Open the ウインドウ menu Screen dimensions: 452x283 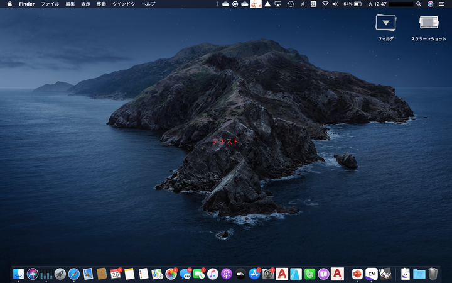(124, 4)
